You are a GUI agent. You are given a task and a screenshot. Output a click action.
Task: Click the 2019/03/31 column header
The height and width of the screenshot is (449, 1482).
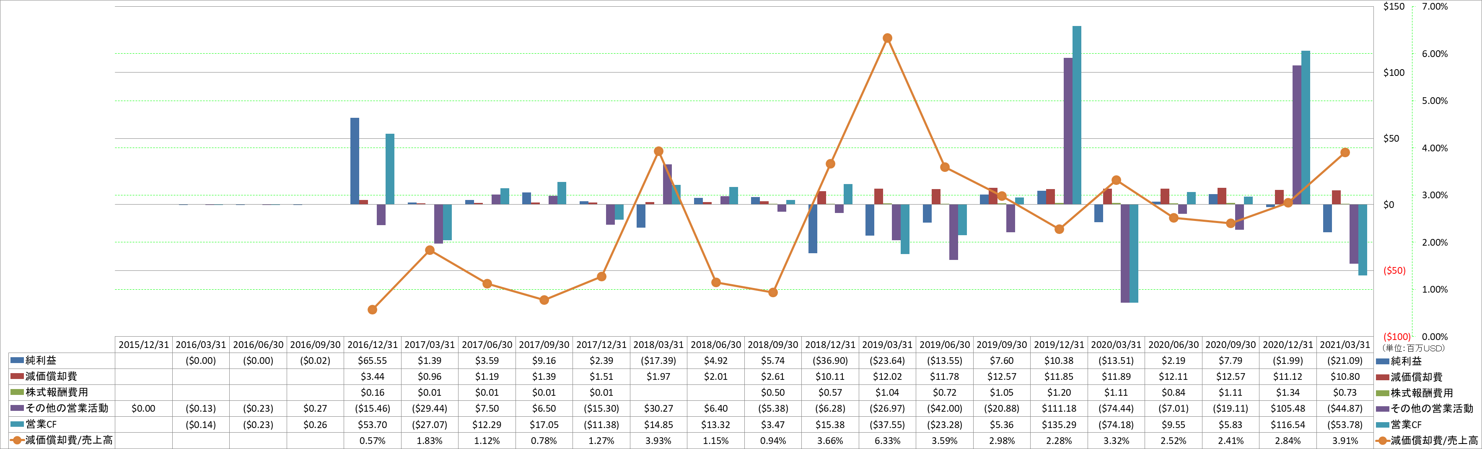click(x=888, y=345)
